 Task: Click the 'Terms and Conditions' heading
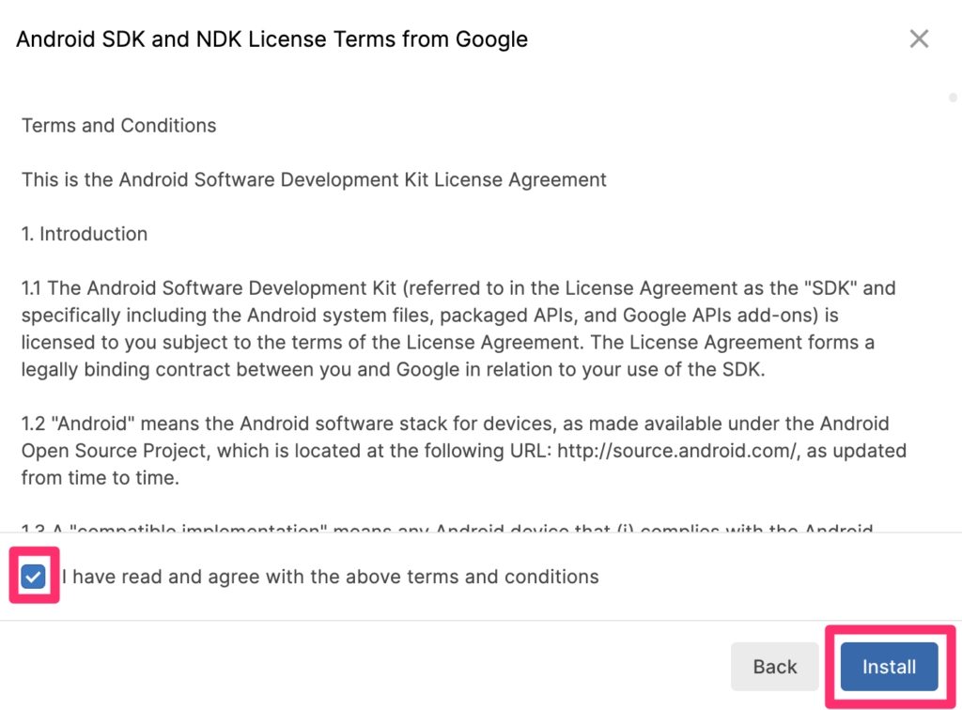coord(119,126)
